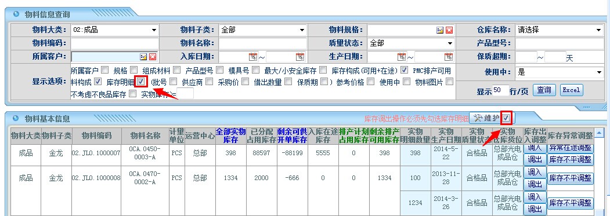Open 生产日期 start date calendar icon
The height and width of the screenshot is (216, 610).
[401, 57]
